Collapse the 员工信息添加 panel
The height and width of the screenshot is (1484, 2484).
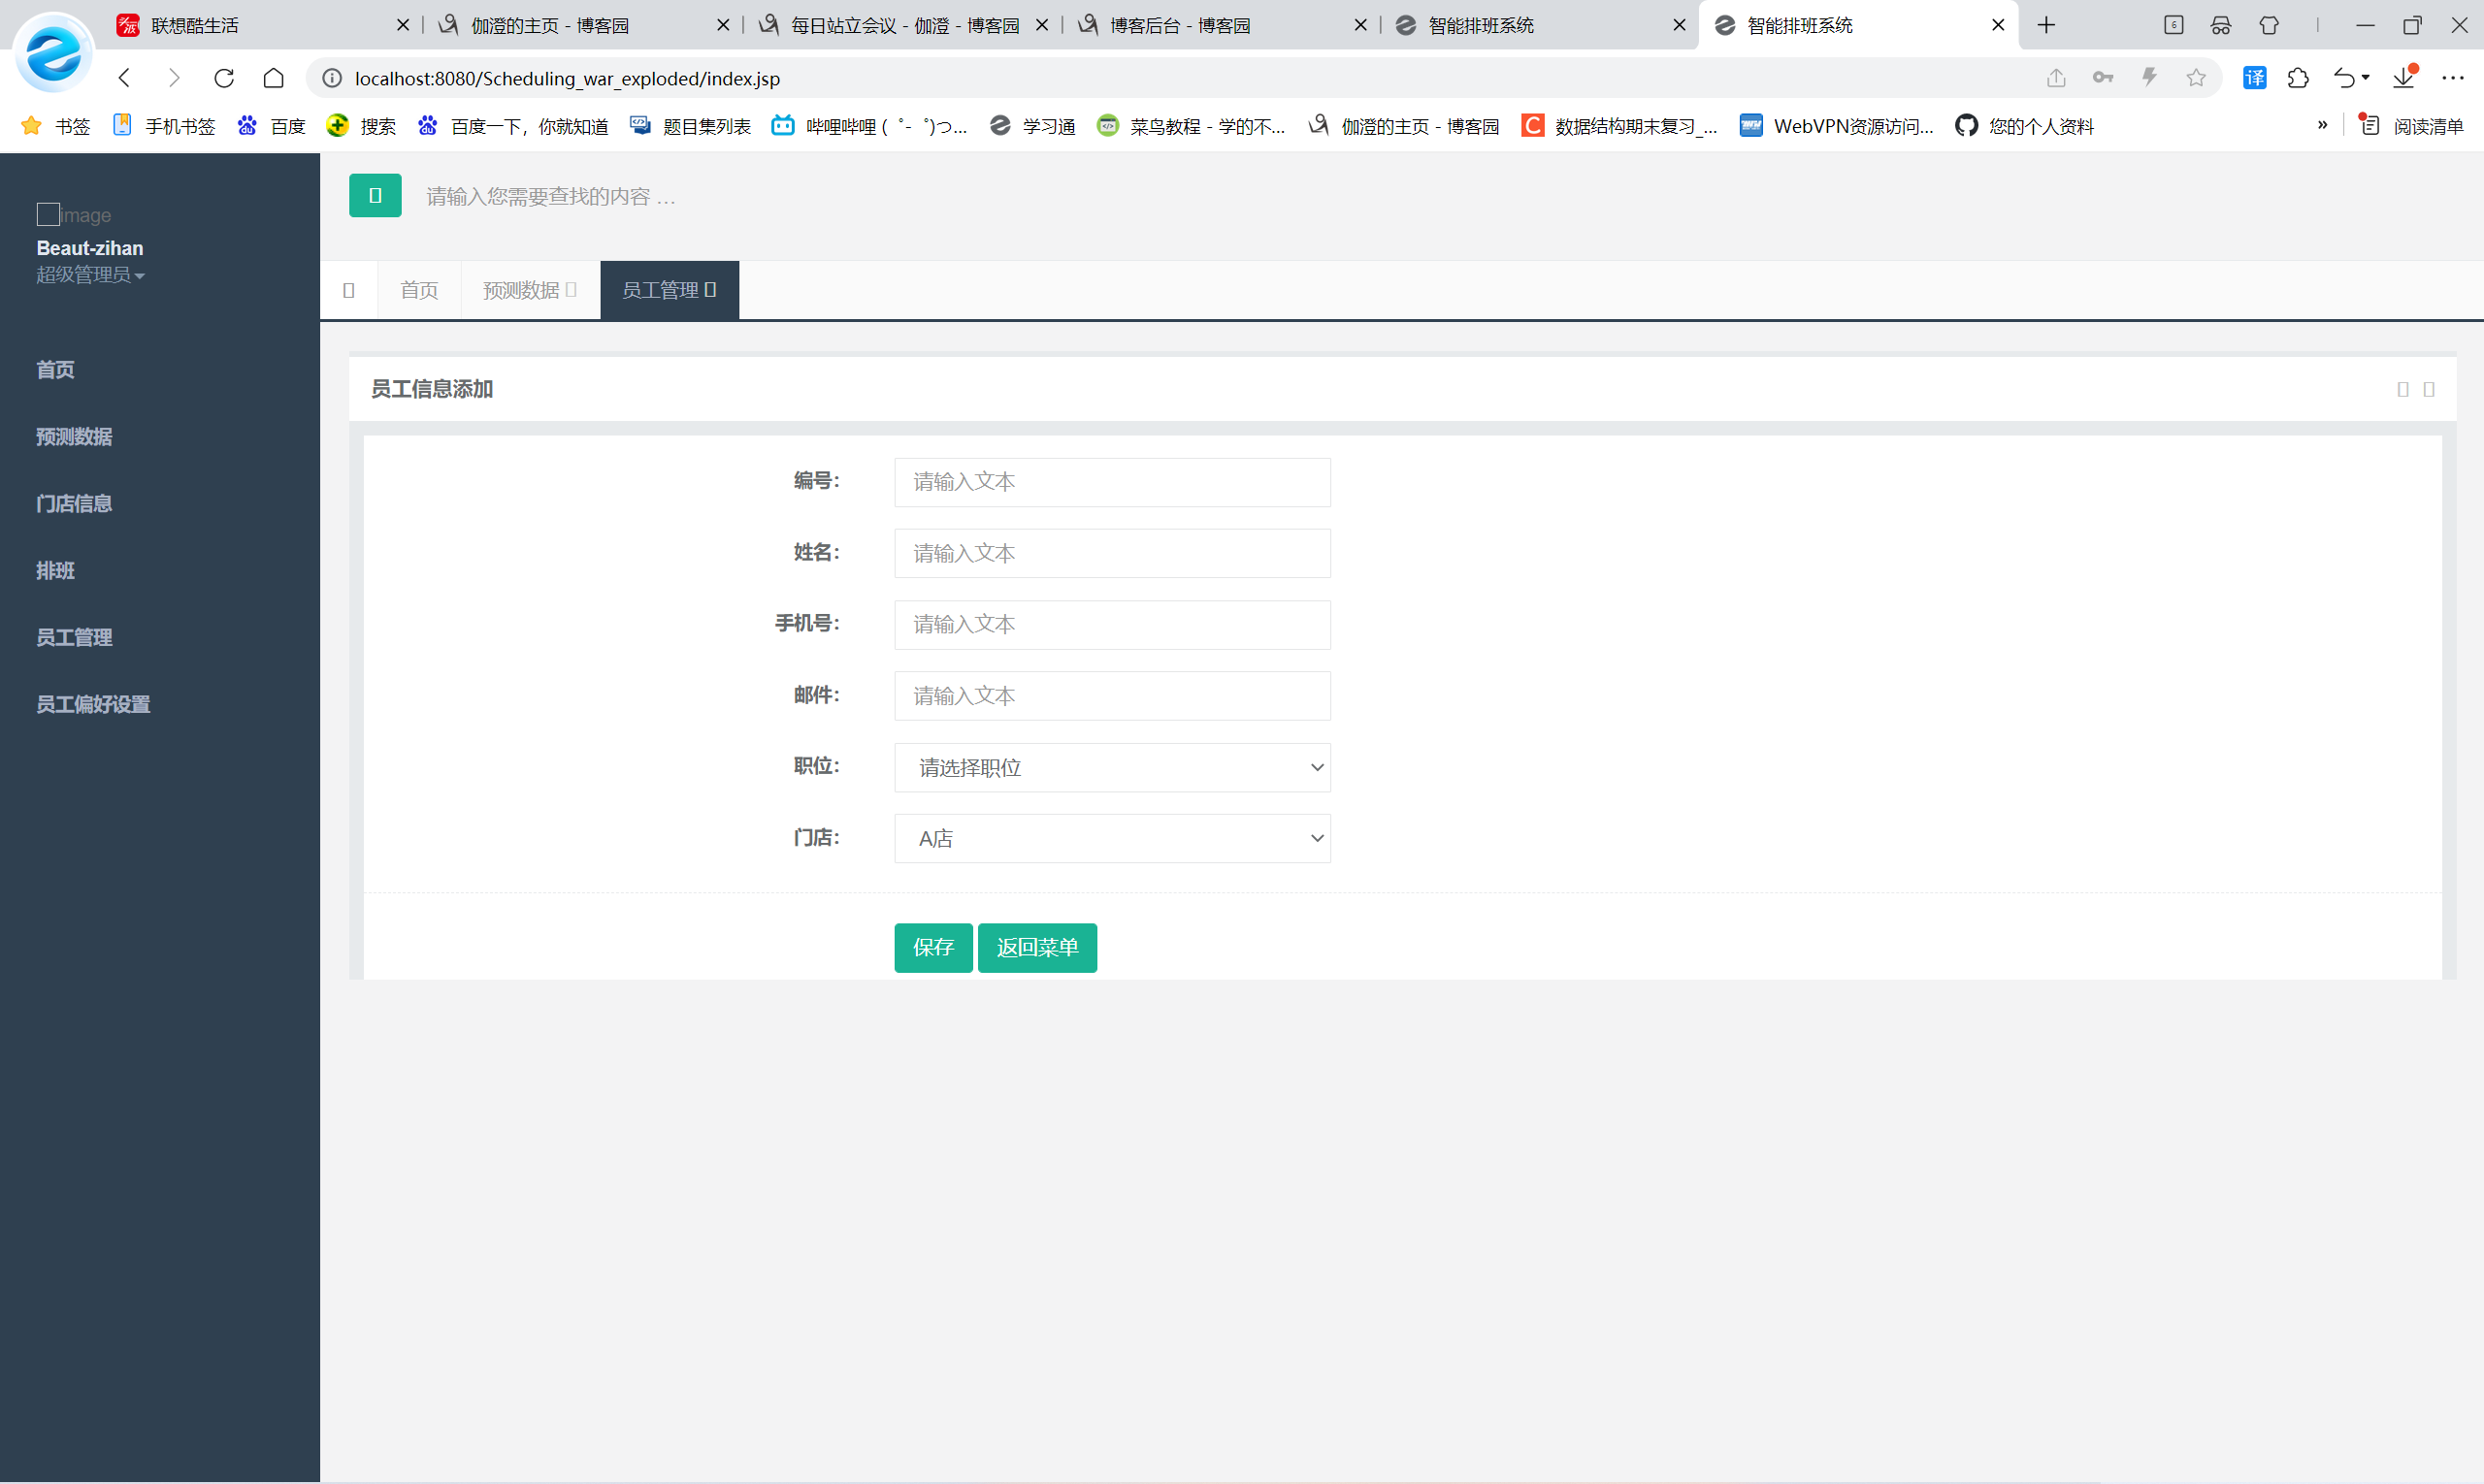pyautogui.click(x=2402, y=390)
